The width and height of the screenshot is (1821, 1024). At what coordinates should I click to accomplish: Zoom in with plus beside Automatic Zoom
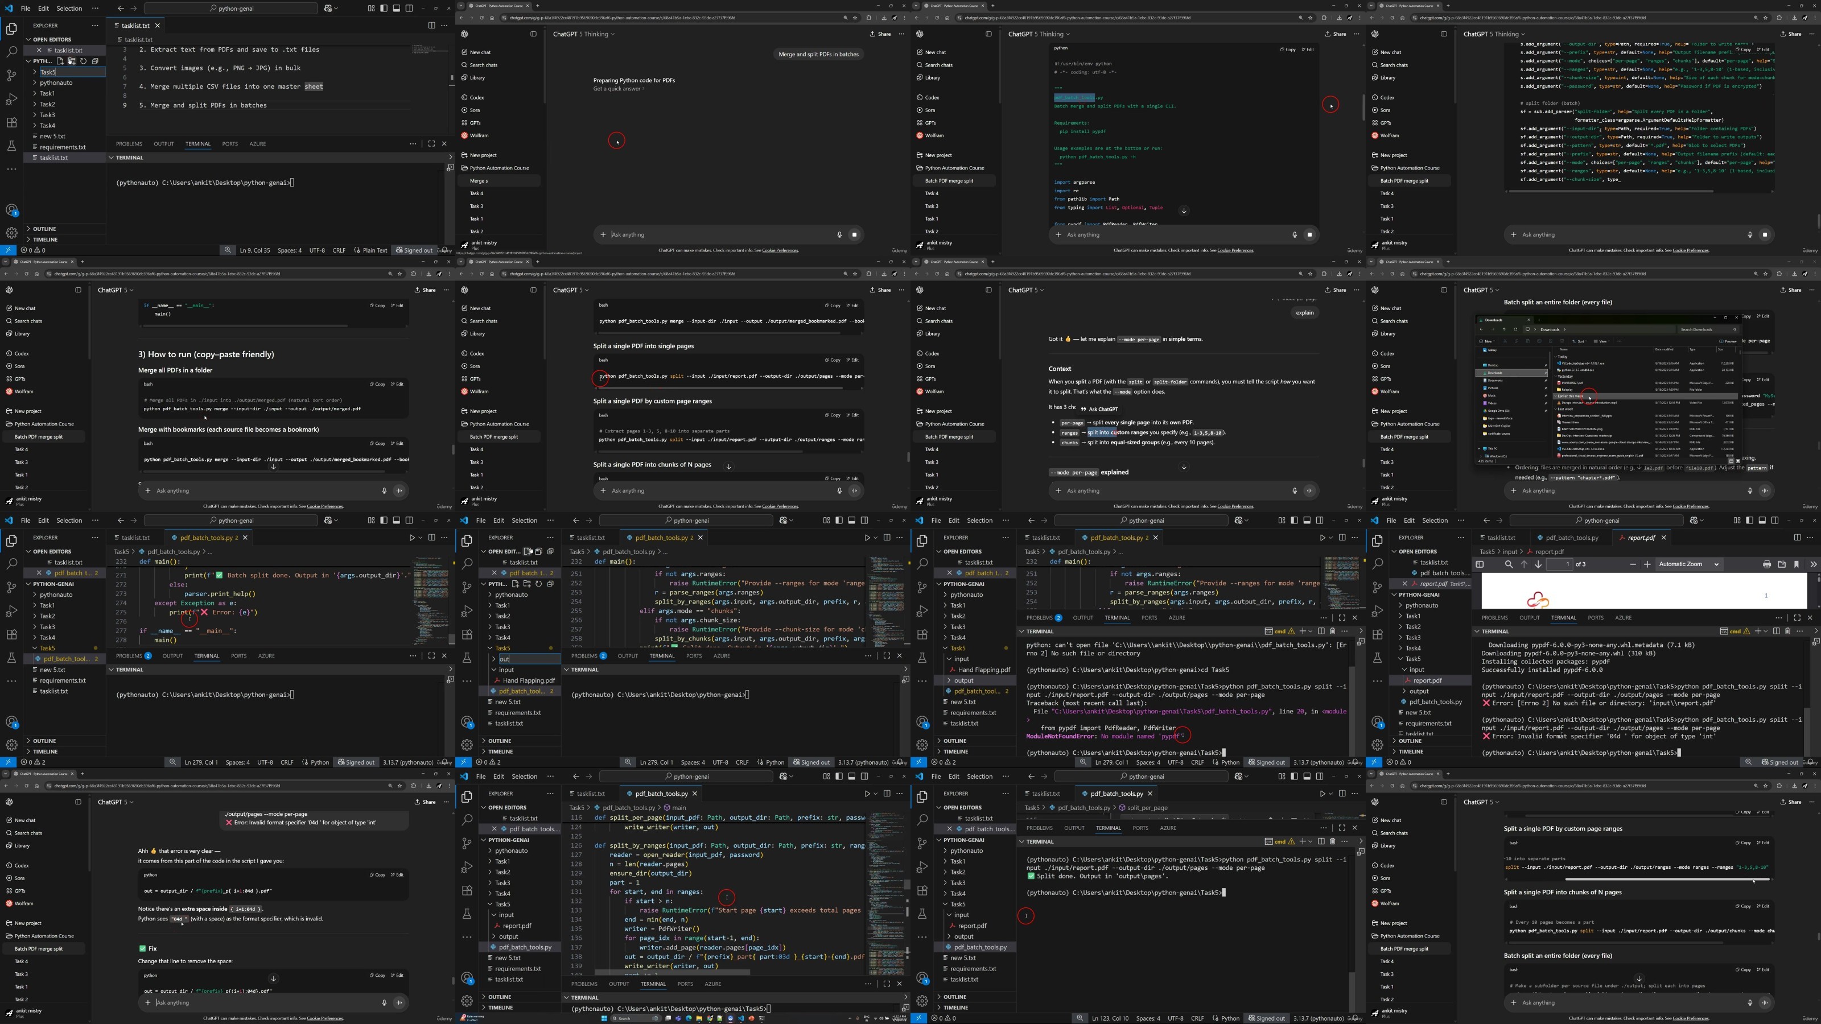coord(1647,564)
